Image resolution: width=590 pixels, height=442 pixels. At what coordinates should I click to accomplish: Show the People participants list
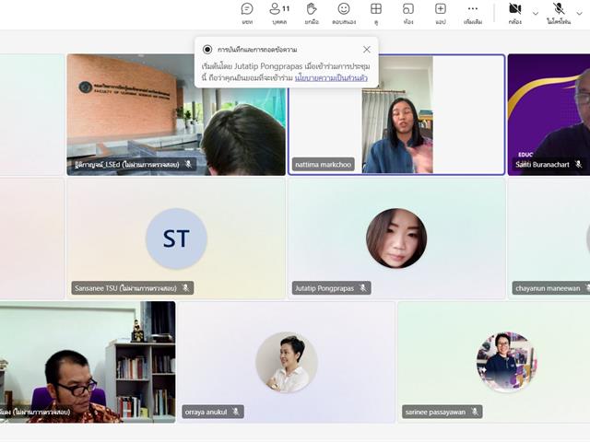pyautogui.click(x=279, y=13)
